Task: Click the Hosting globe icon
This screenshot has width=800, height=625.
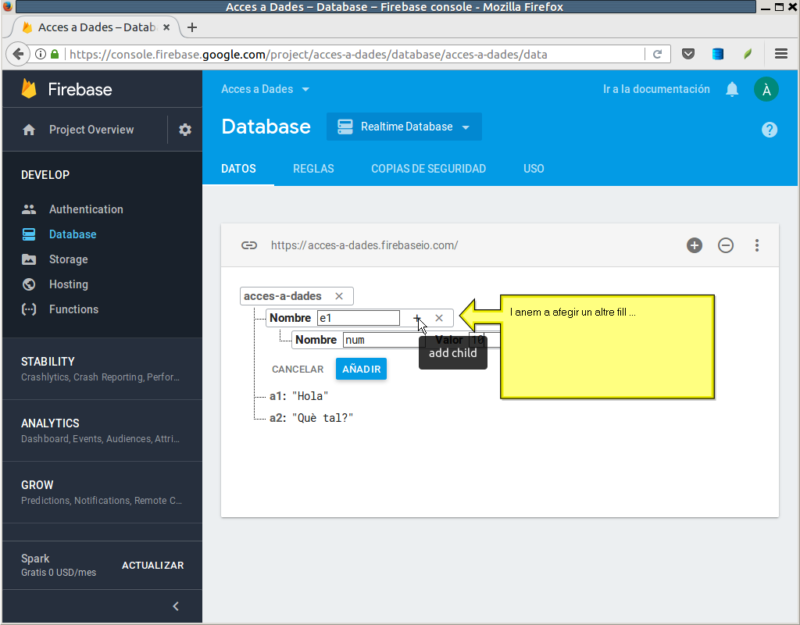Action: pos(29,284)
